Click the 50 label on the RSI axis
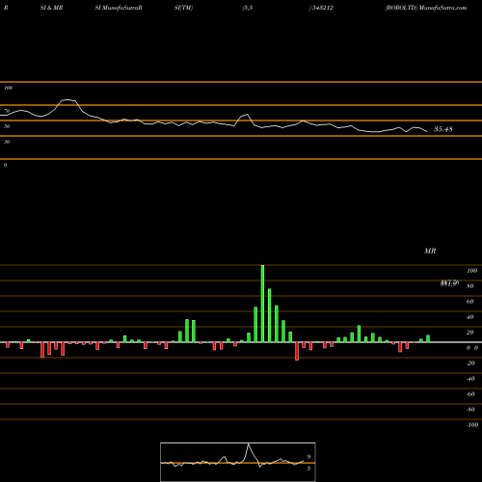Viewport: 482px width, 482px height. pyautogui.click(x=7, y=126)
